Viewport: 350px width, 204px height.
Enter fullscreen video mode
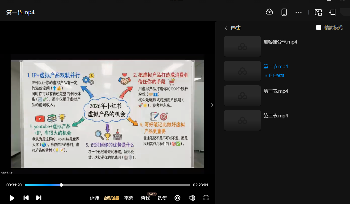[x=206, y=198]
